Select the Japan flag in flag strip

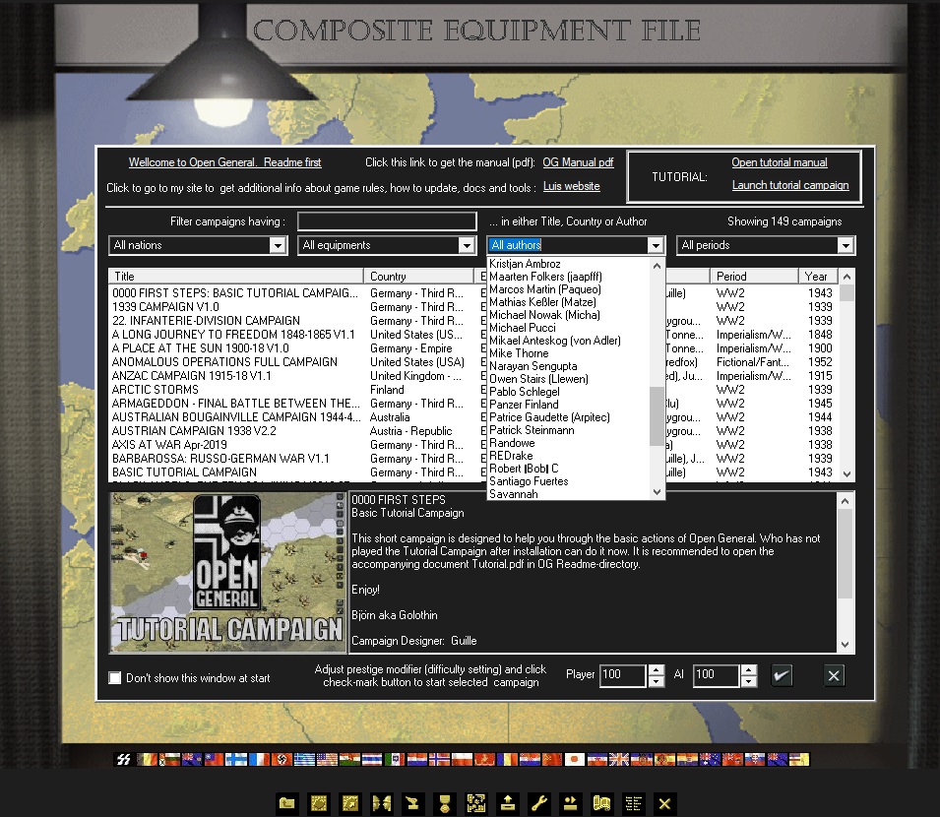[x=575, y=760]
